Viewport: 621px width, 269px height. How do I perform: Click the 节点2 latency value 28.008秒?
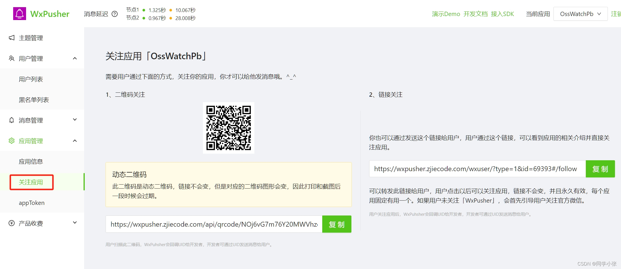point(185,18)
